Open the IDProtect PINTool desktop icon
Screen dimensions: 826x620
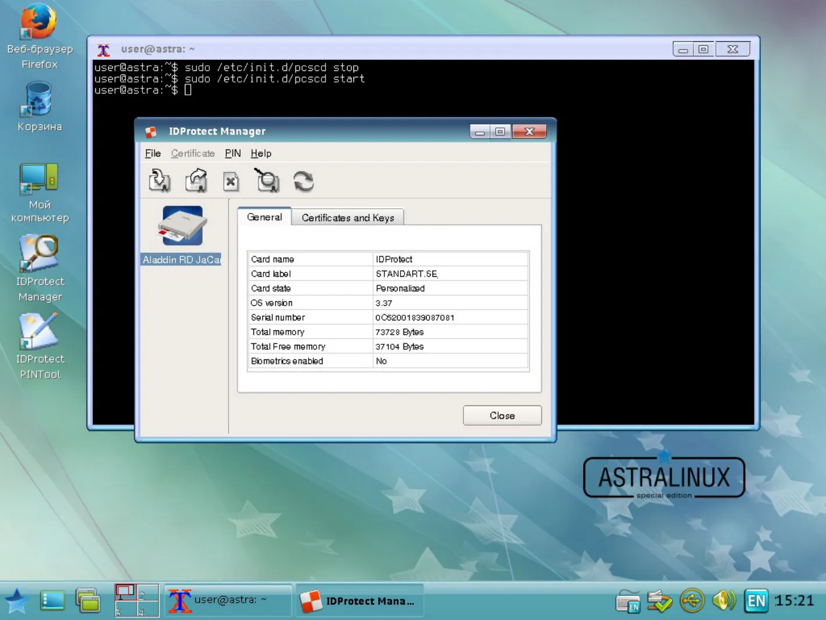(40, 346)
